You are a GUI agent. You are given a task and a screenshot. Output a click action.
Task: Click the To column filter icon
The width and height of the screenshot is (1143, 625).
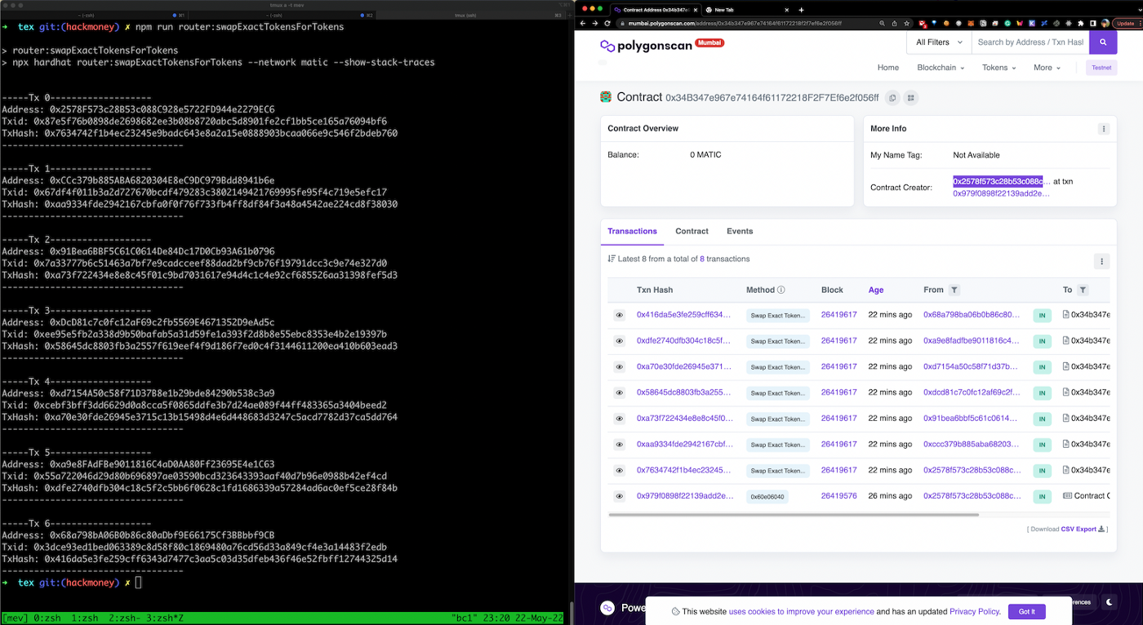1083,290
